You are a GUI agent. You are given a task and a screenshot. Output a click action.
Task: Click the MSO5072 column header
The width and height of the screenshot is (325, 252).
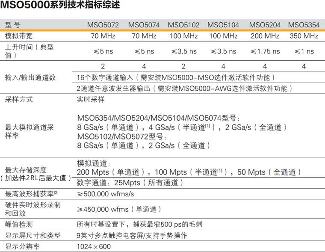click(103, 25)
